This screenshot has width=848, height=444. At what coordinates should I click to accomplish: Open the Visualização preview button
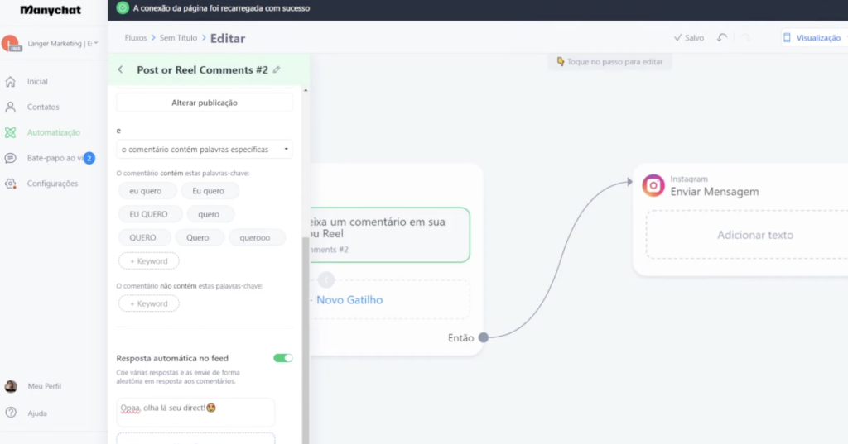[x=812, y=38]
